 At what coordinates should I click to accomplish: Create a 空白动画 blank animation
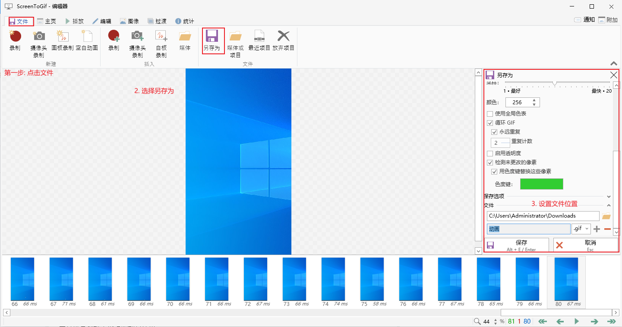87,36
